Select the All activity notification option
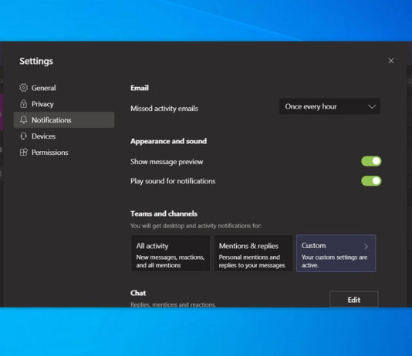The image size is (412, 356). point(171,254)
